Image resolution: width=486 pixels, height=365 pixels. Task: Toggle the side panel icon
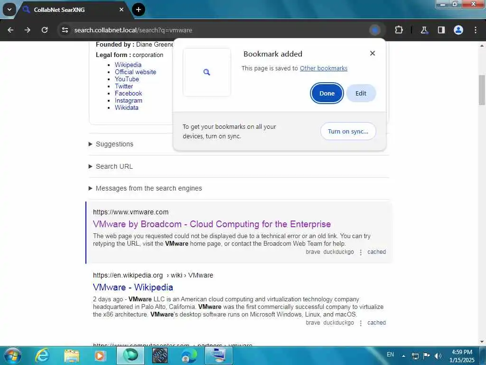(441, 30)
